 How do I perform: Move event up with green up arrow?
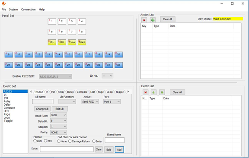pos(153,92)
